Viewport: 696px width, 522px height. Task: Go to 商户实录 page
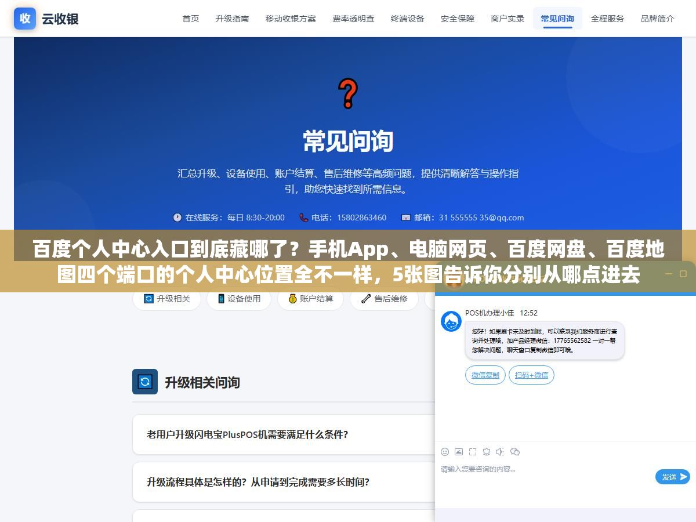coord(507,19)
